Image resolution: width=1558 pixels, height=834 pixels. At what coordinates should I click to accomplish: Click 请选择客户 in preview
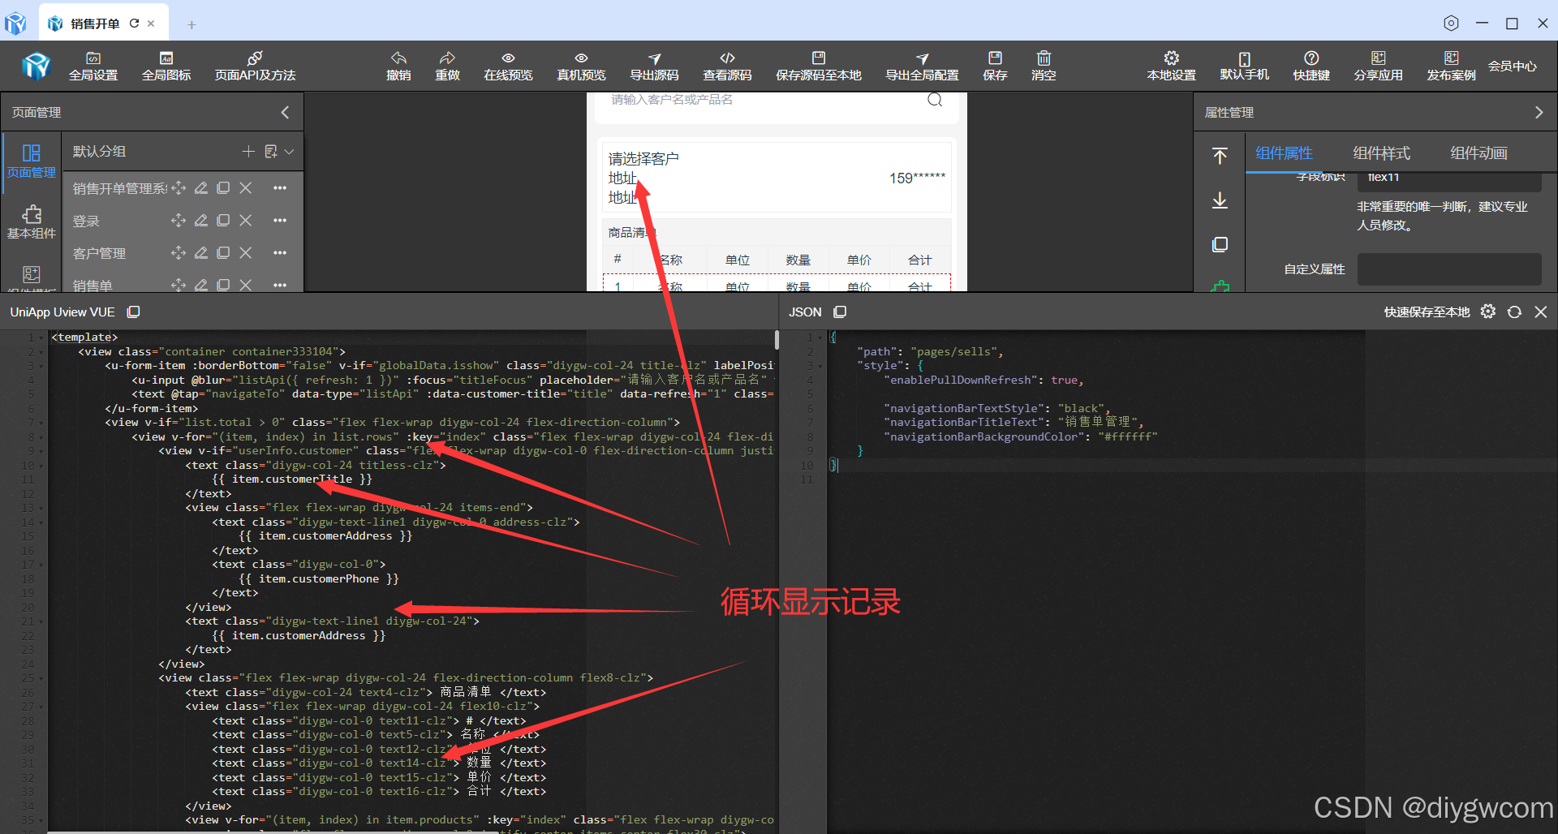point(643,158)
